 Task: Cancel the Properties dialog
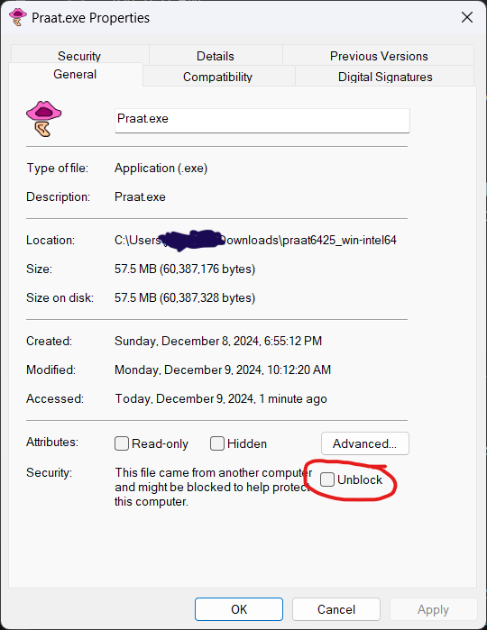coord(336,609)
